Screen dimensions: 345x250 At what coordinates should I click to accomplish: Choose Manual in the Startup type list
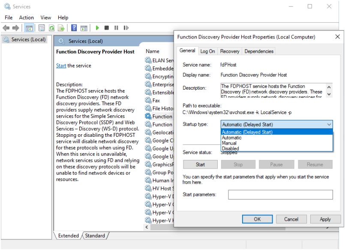click(x=229, y=143)
